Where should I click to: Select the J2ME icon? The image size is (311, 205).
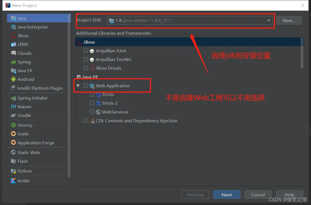(13, 44)
